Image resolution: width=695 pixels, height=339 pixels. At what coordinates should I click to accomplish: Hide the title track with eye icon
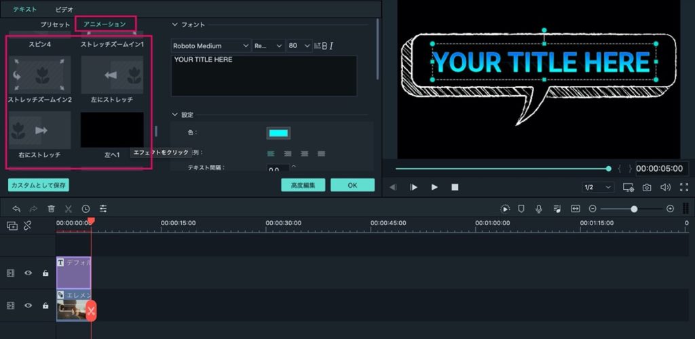coord(28,273)
